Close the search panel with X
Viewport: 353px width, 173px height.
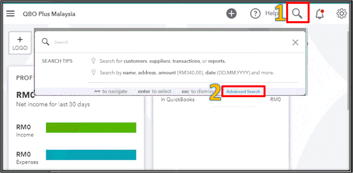(x=295, y=42)
